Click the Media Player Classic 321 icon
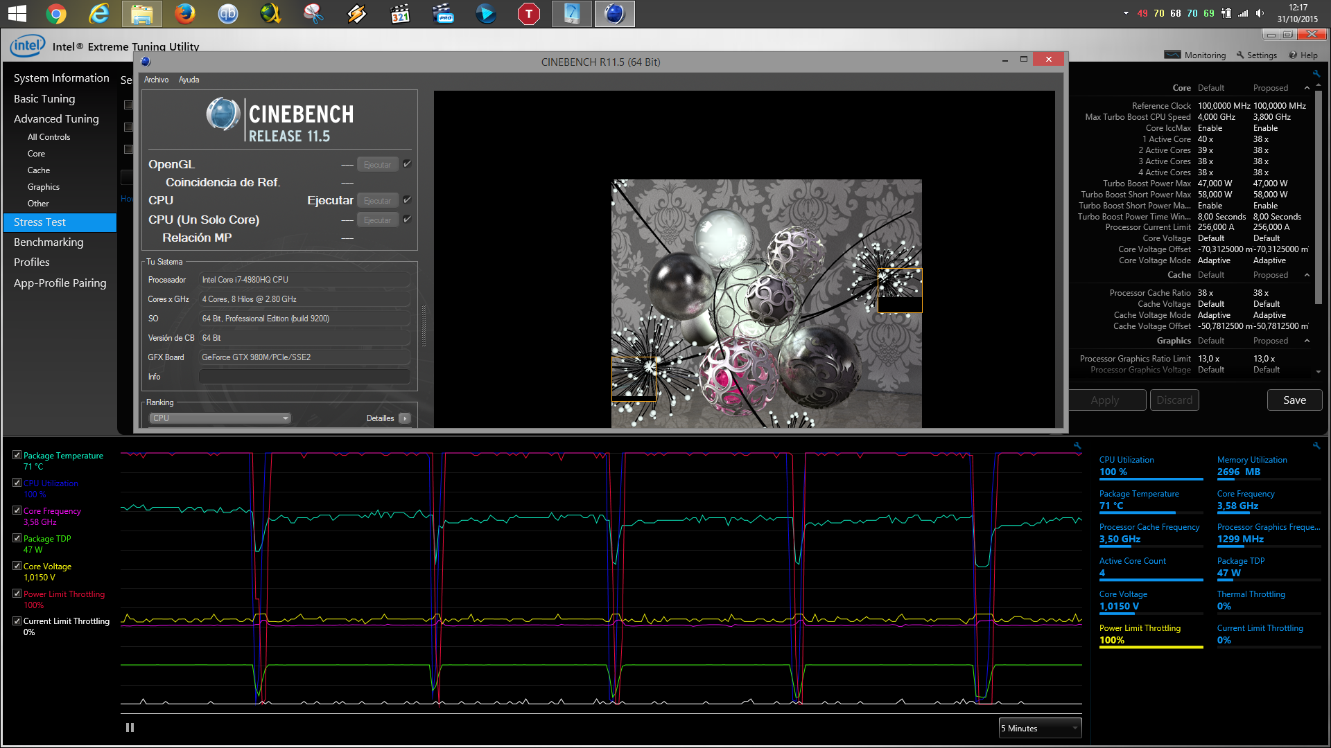The image size is (1331, 748). (400, 13)
